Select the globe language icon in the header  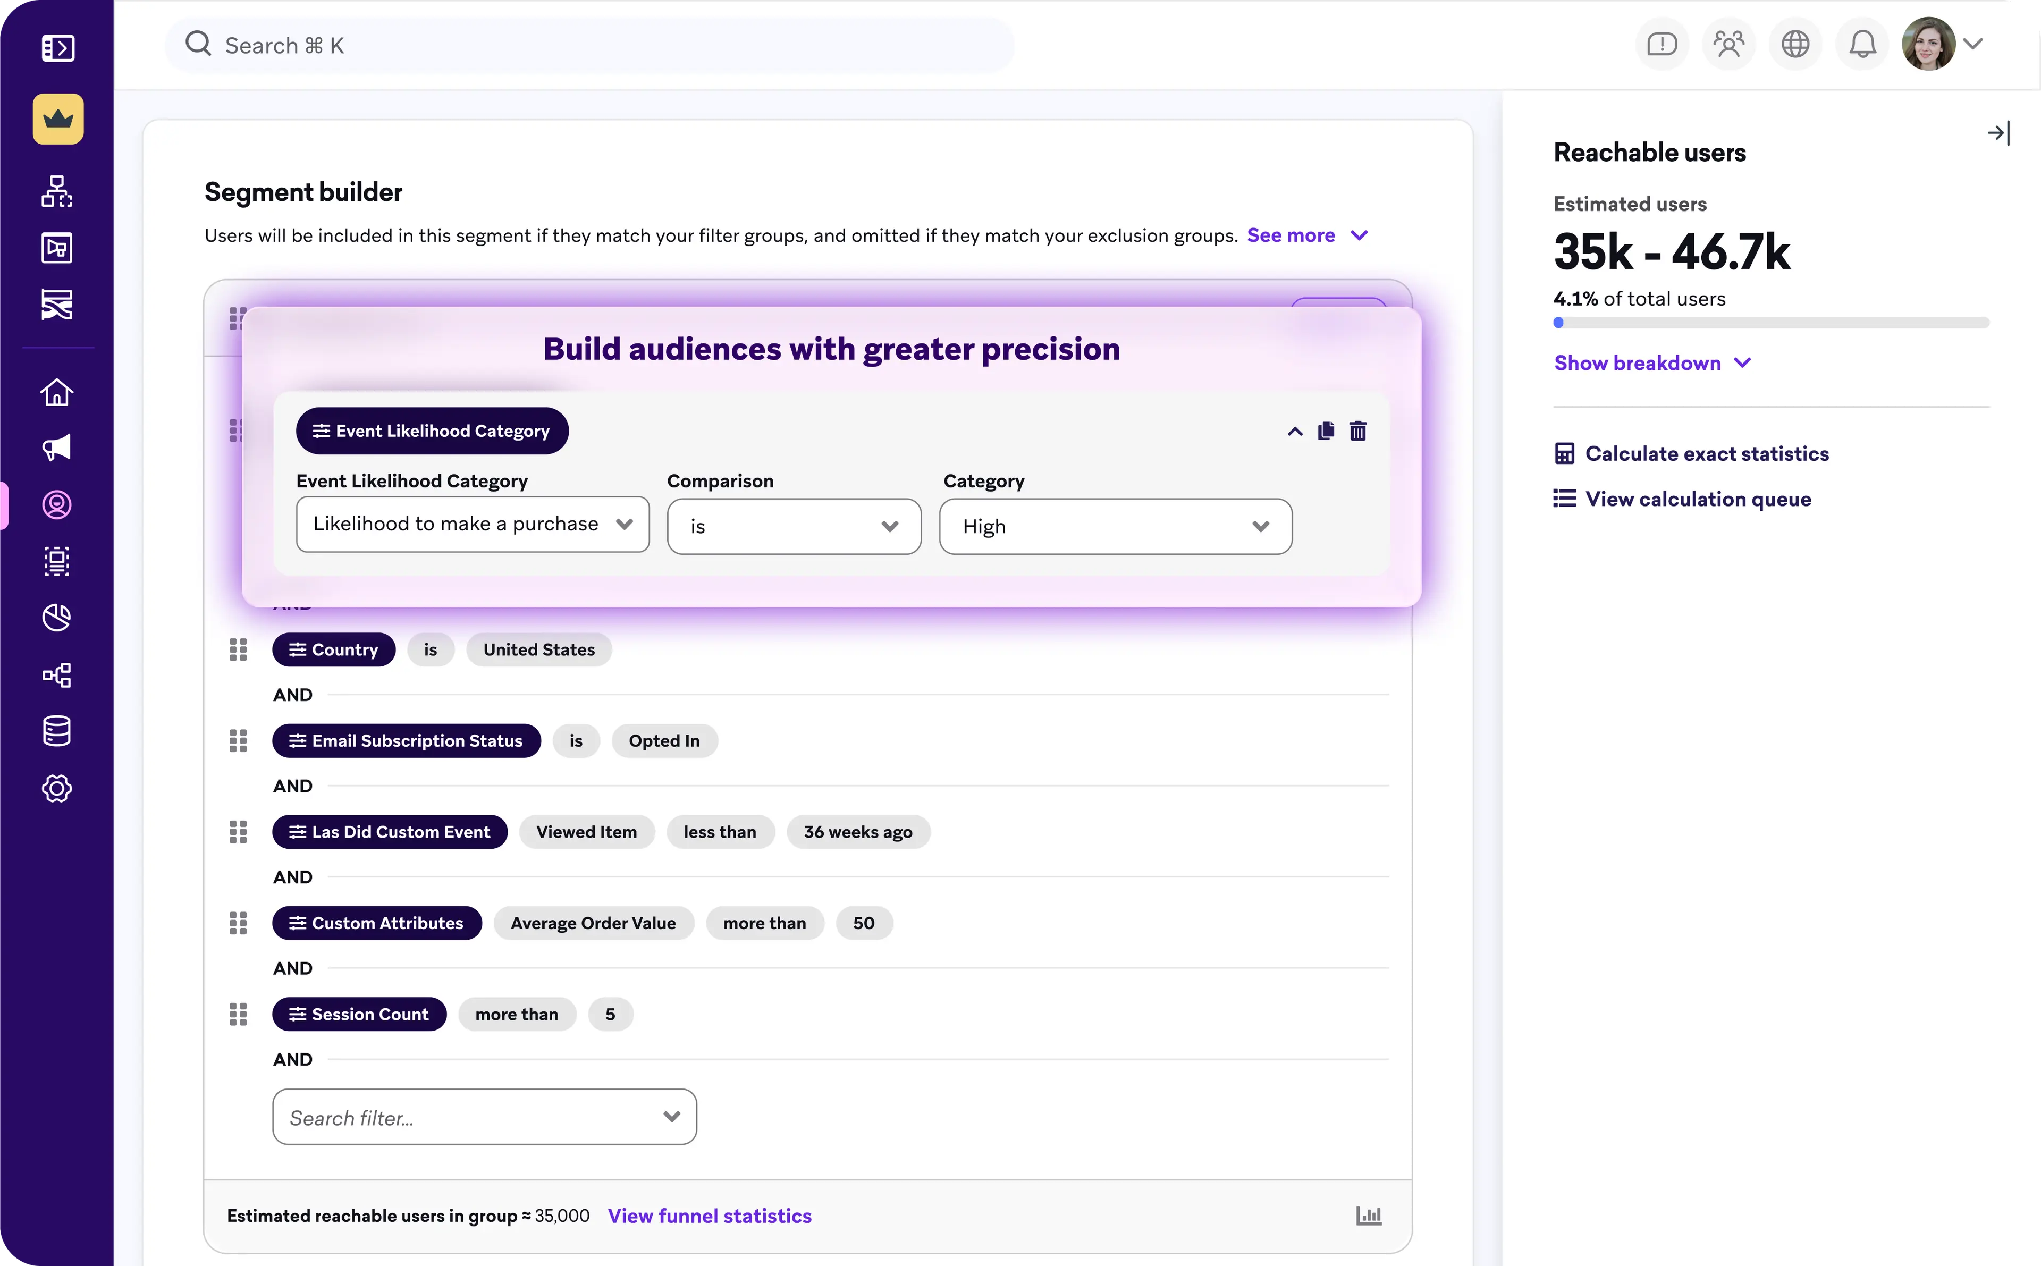[x=1794, y=44]
